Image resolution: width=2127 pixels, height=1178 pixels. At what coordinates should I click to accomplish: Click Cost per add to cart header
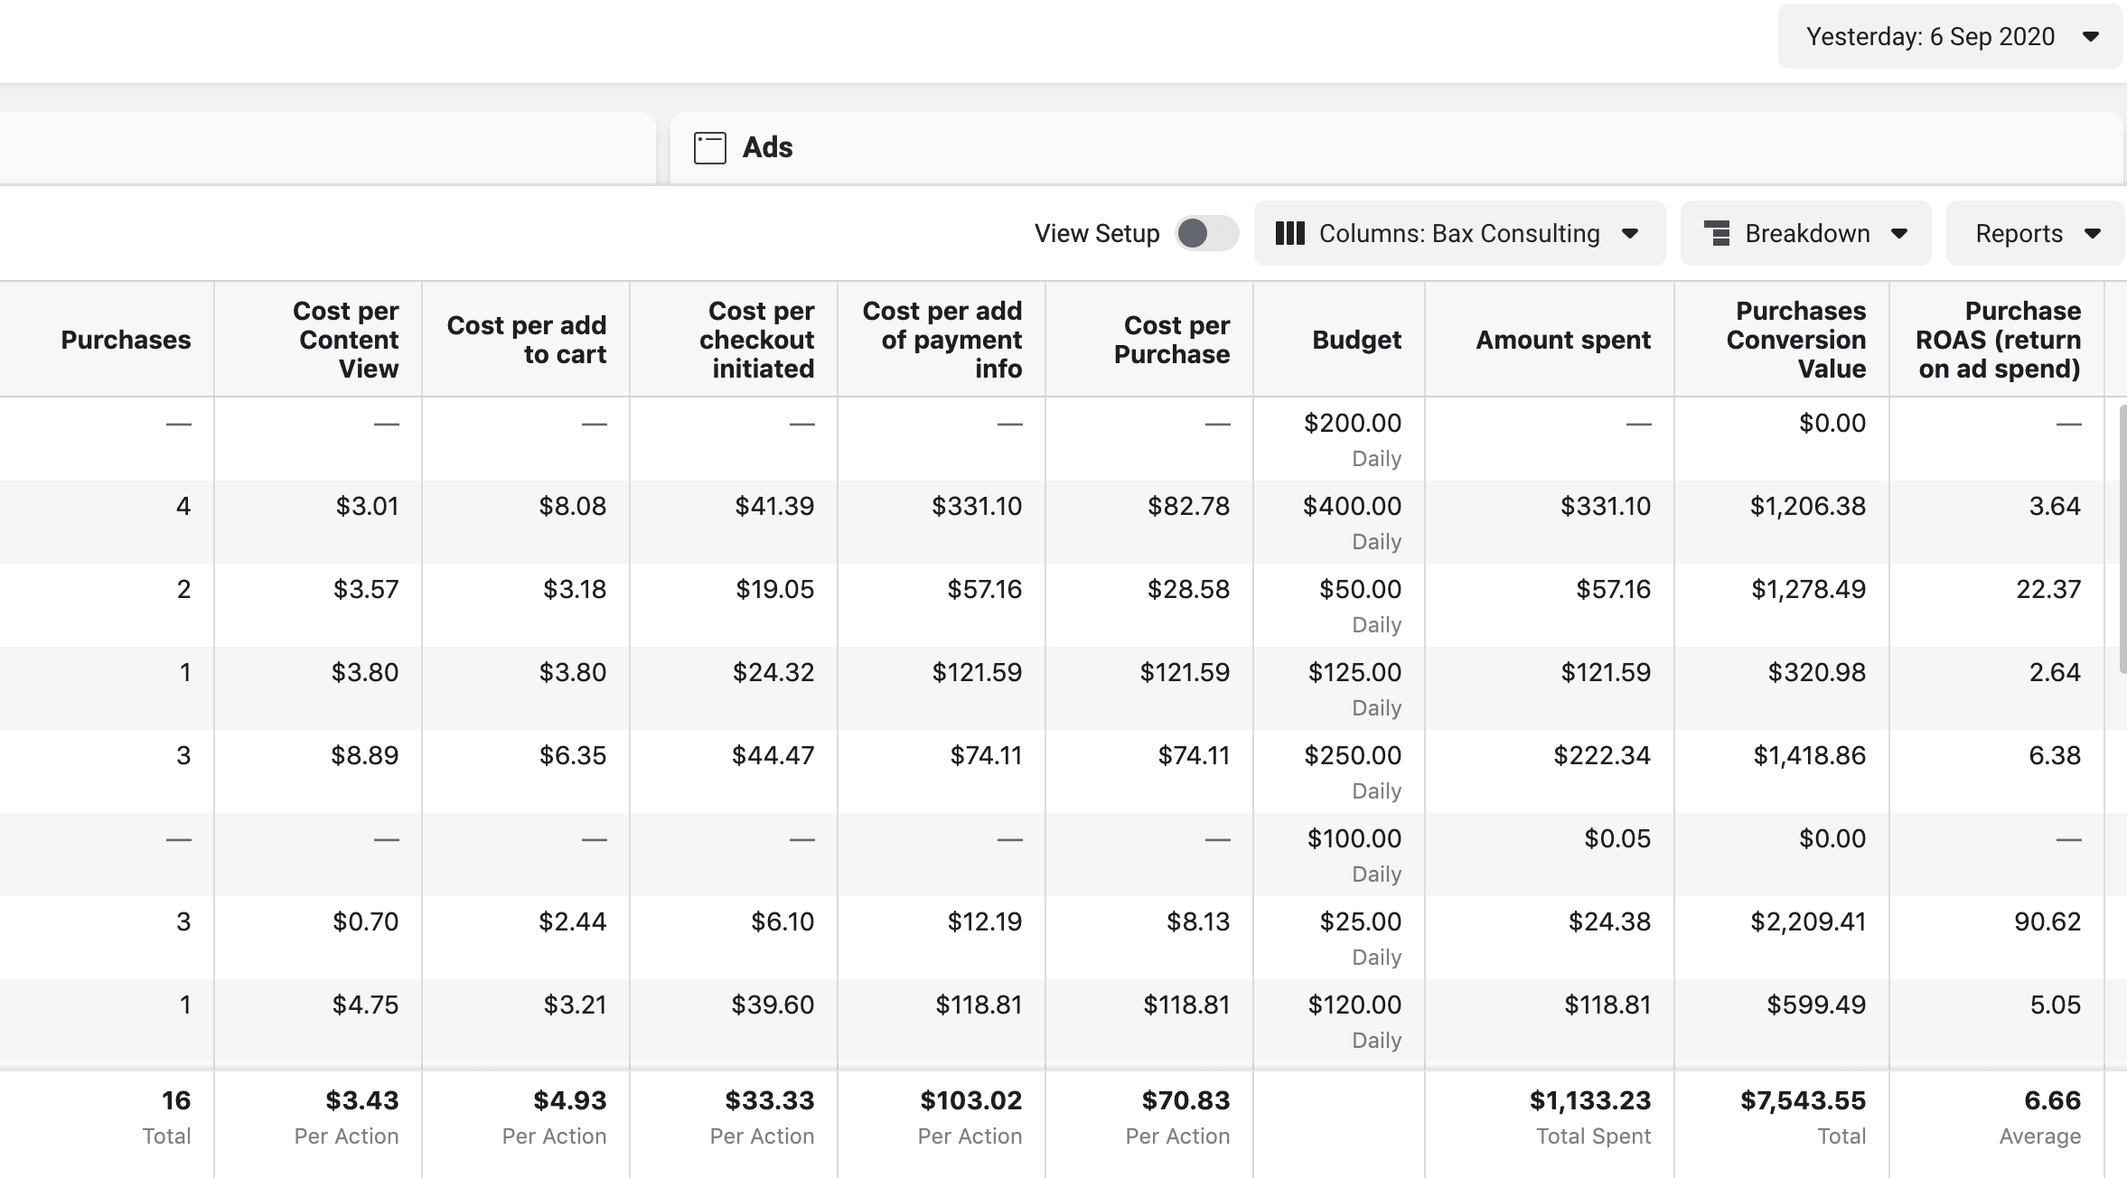click(x=526, y=340)
